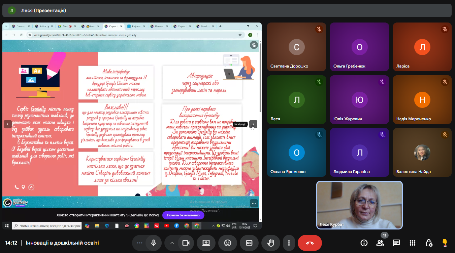
Task: Open host controls lock icon
Action: pyautogui.click(x=429, y=243)
